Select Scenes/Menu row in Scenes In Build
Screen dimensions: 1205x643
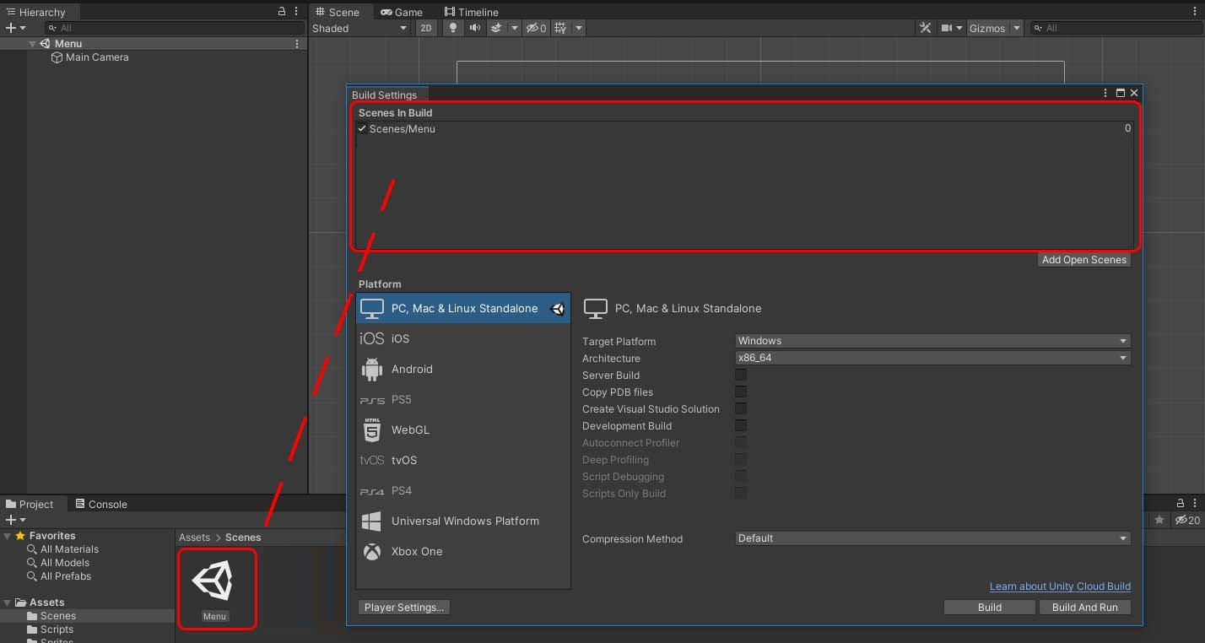[x=744, y=128]
